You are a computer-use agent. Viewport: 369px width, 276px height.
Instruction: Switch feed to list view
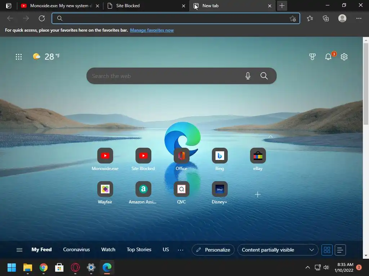tap(340, 250)
